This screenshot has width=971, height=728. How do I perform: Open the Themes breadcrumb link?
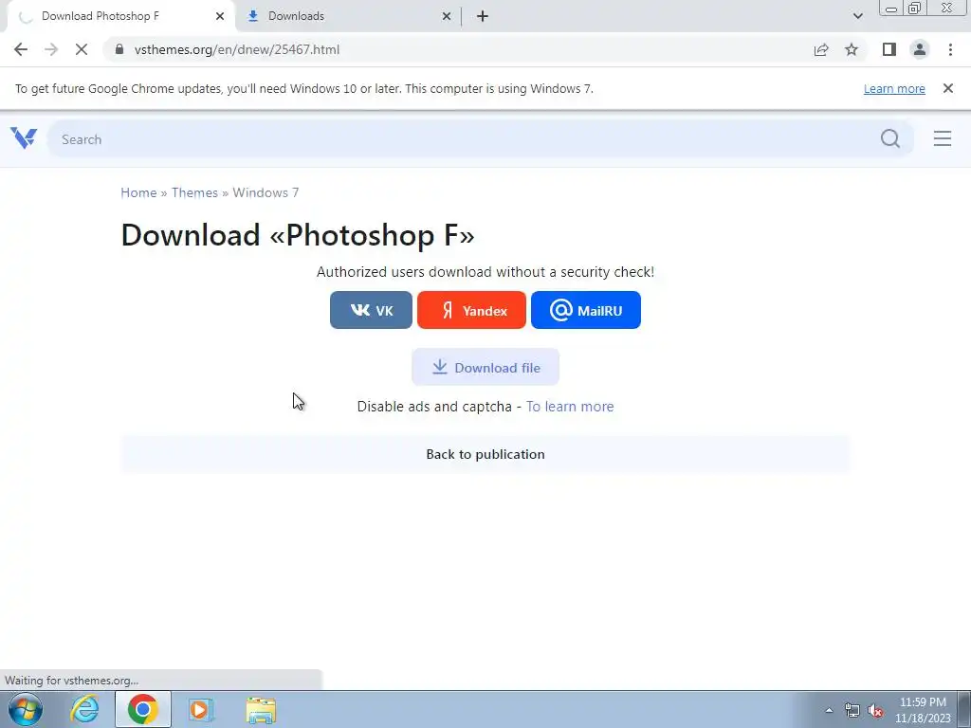pos(194,192)
